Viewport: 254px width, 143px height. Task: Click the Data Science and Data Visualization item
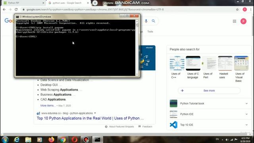tap(65, 80)
